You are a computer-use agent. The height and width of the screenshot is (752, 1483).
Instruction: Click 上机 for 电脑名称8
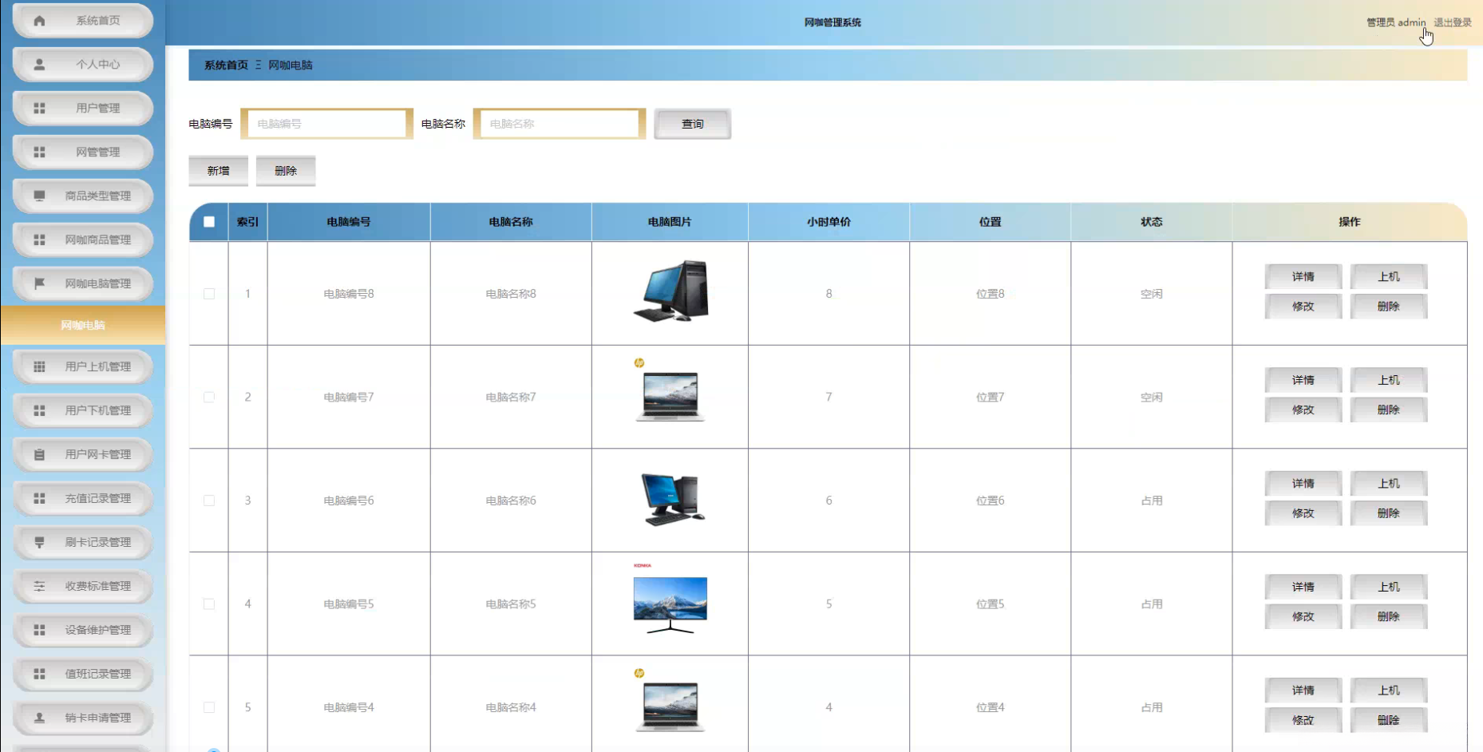coord(1389,276)
